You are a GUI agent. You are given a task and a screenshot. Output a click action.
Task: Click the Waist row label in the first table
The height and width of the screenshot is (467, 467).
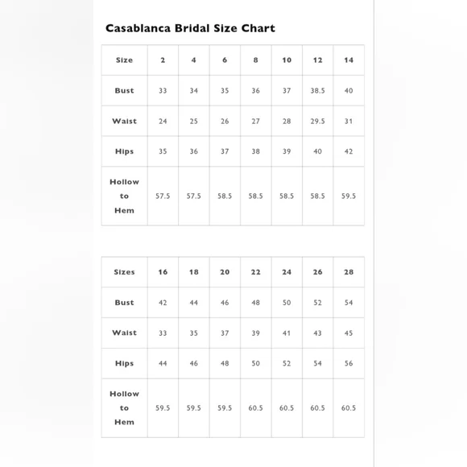(x=125, y=122)
